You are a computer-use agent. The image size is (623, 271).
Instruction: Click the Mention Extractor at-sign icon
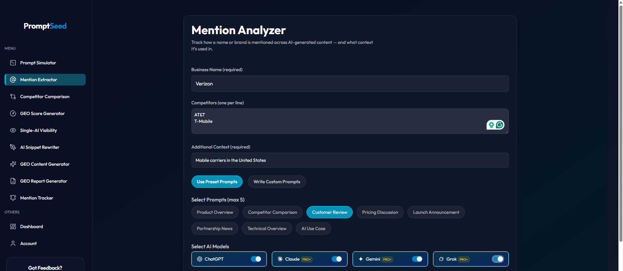[13, 80]
